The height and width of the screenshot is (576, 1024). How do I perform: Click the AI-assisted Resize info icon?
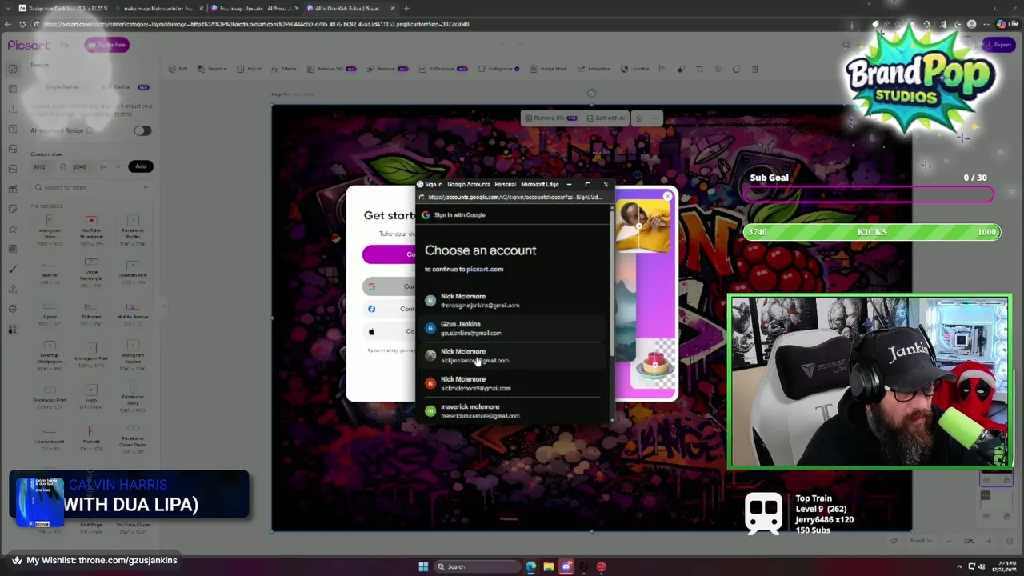click(90, 130)
